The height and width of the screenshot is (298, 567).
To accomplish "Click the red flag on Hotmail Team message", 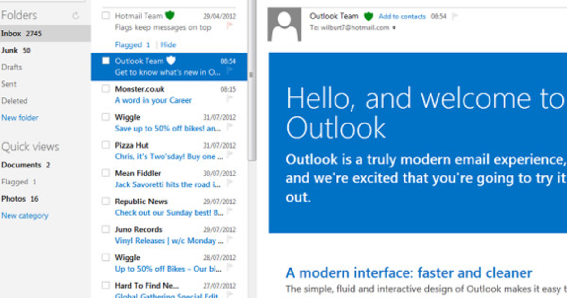I will click(230, 26).
